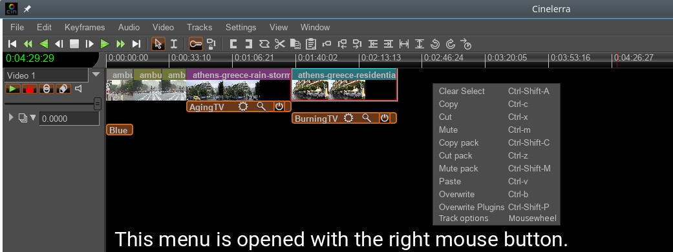
Task: Go to the next edit
Action: (x=389, y=44)
